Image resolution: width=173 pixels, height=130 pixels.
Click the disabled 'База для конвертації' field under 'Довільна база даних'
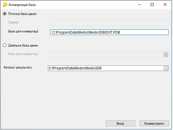106,55
